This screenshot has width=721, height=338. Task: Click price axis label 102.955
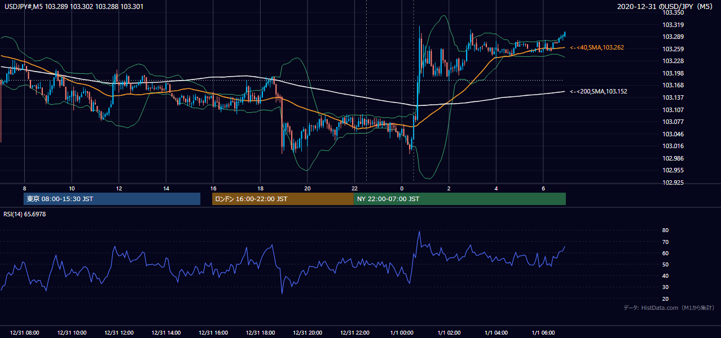tap(673, 170)
